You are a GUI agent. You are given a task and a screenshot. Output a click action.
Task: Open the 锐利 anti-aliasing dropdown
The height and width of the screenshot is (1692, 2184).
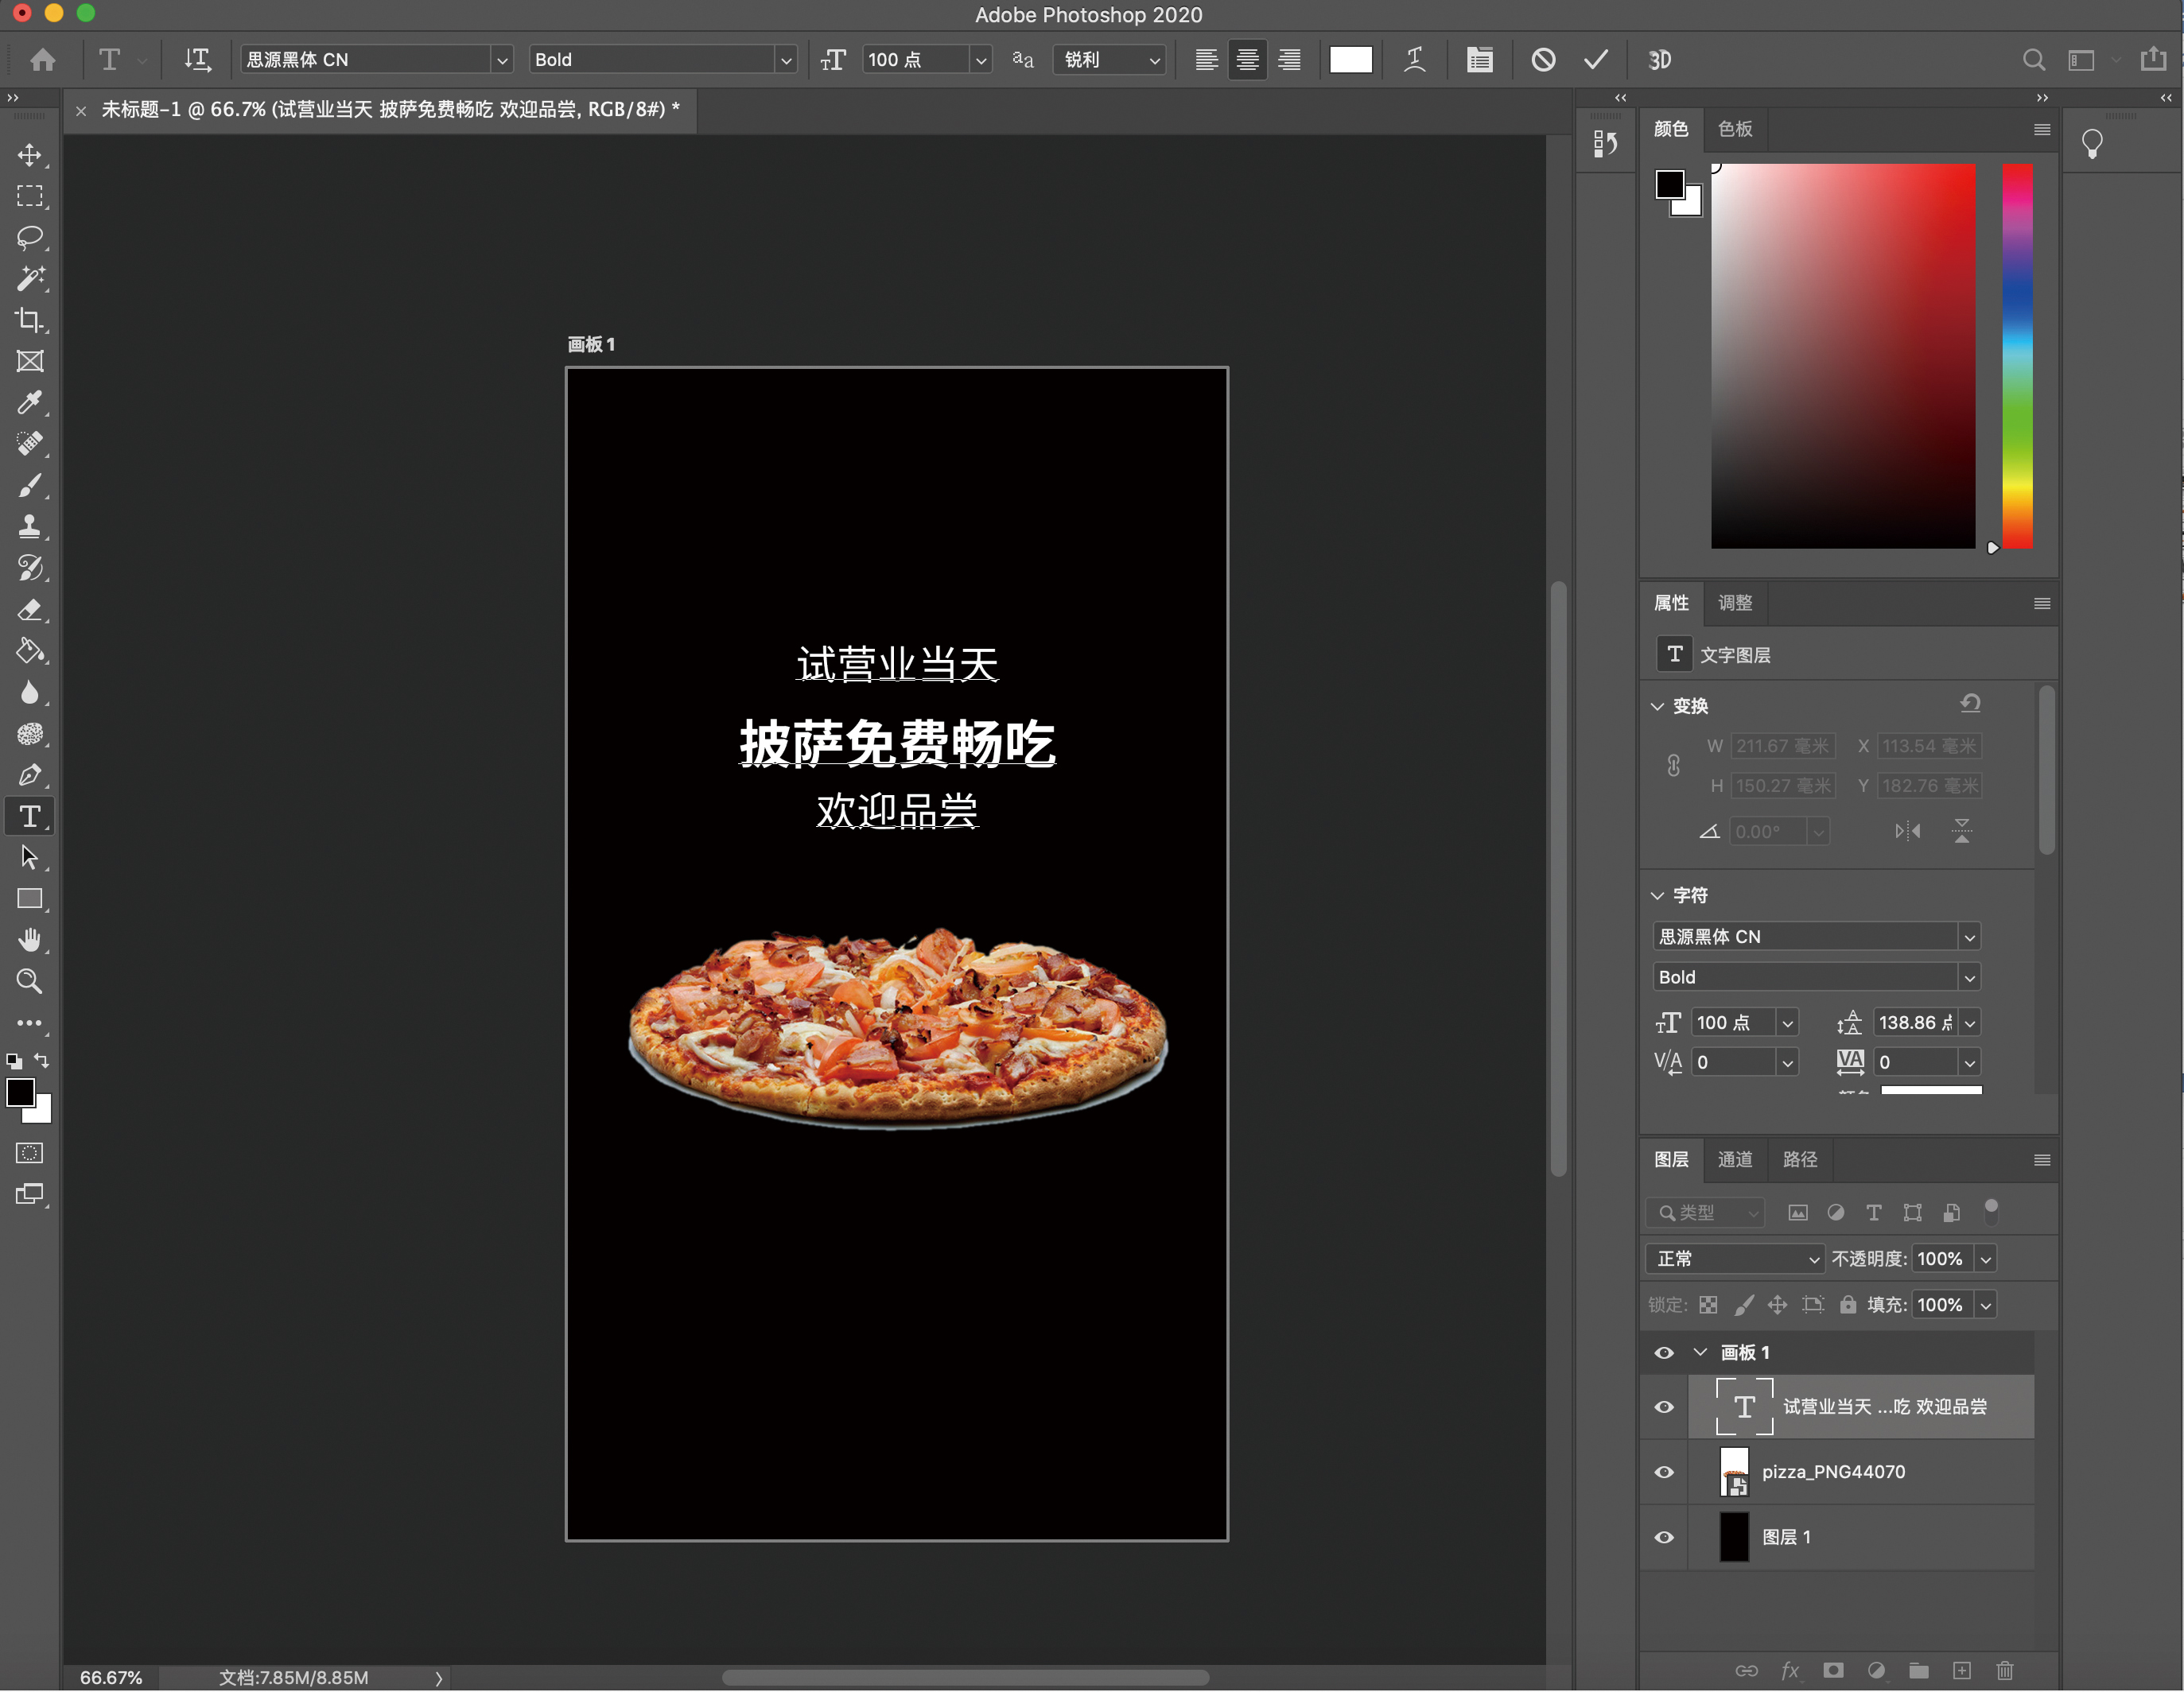1110,60
